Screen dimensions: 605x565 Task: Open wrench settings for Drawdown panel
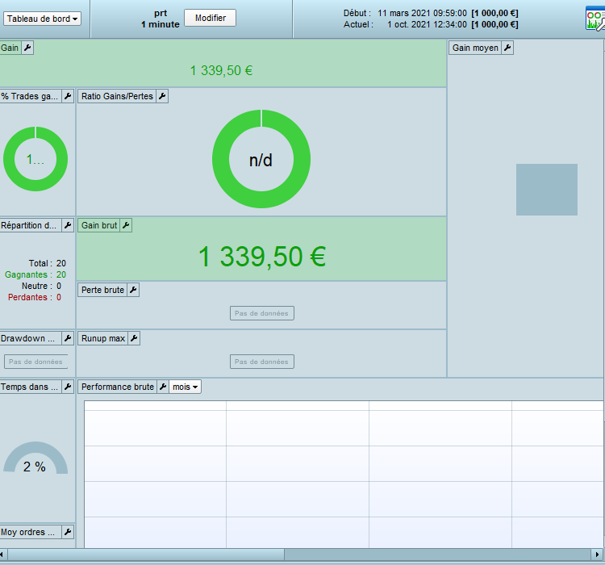point(68,338)
